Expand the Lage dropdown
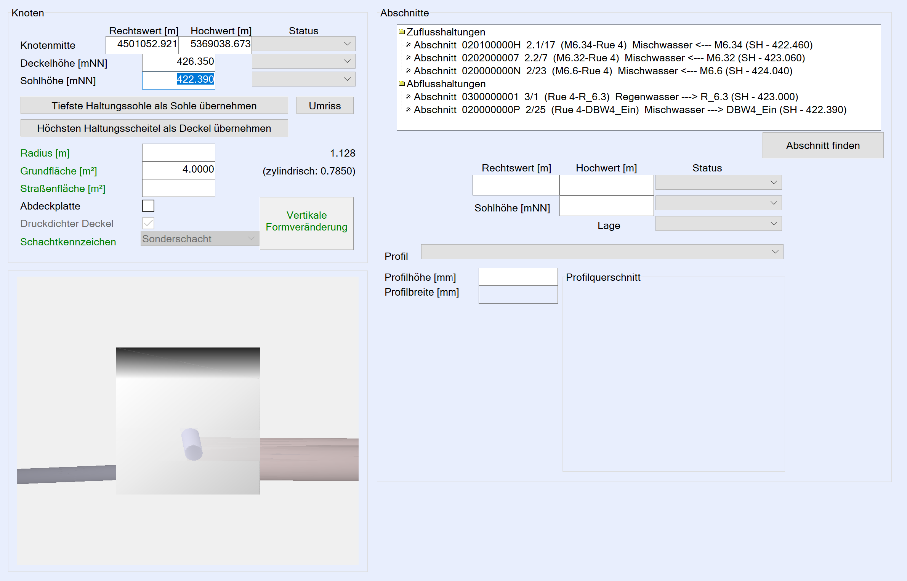This screenshot has width=907, height=581. [x=718, y=224]
